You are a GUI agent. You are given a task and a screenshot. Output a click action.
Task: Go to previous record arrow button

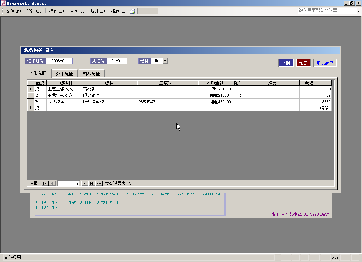point(52,183)
